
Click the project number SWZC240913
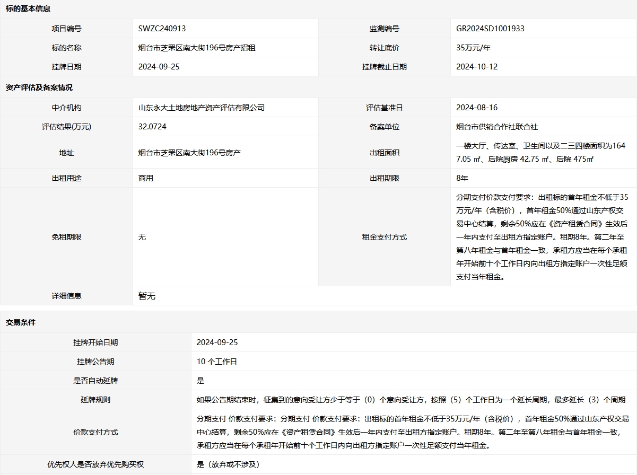(162, 29)
